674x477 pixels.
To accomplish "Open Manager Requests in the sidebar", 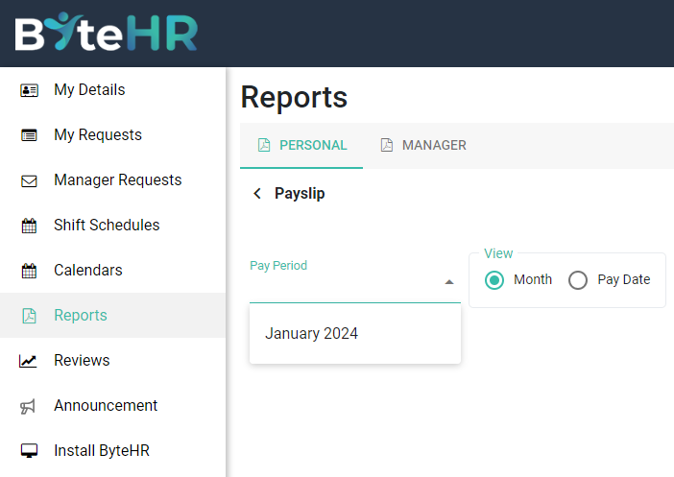I will coord(112,180).
